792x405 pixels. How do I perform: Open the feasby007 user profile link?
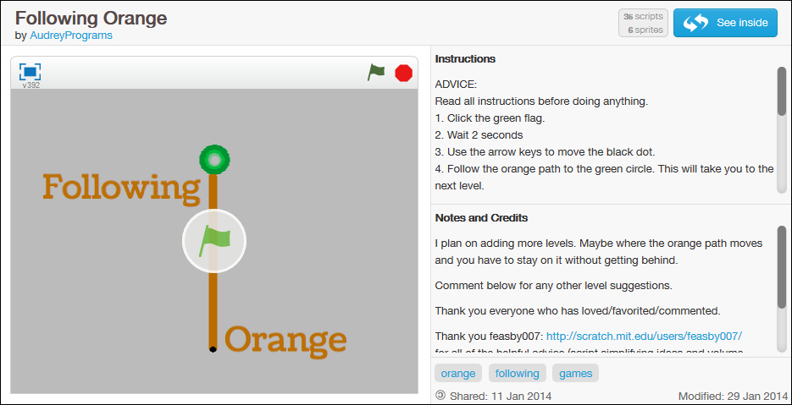[644, 336]
